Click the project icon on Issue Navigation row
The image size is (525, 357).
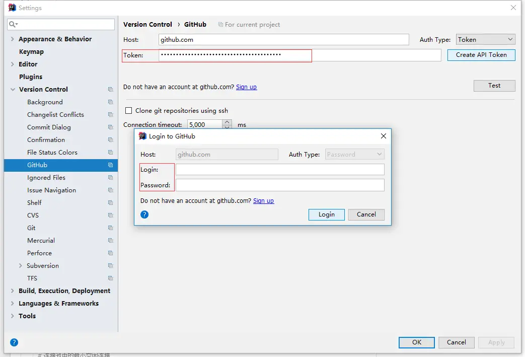point(111,190)
